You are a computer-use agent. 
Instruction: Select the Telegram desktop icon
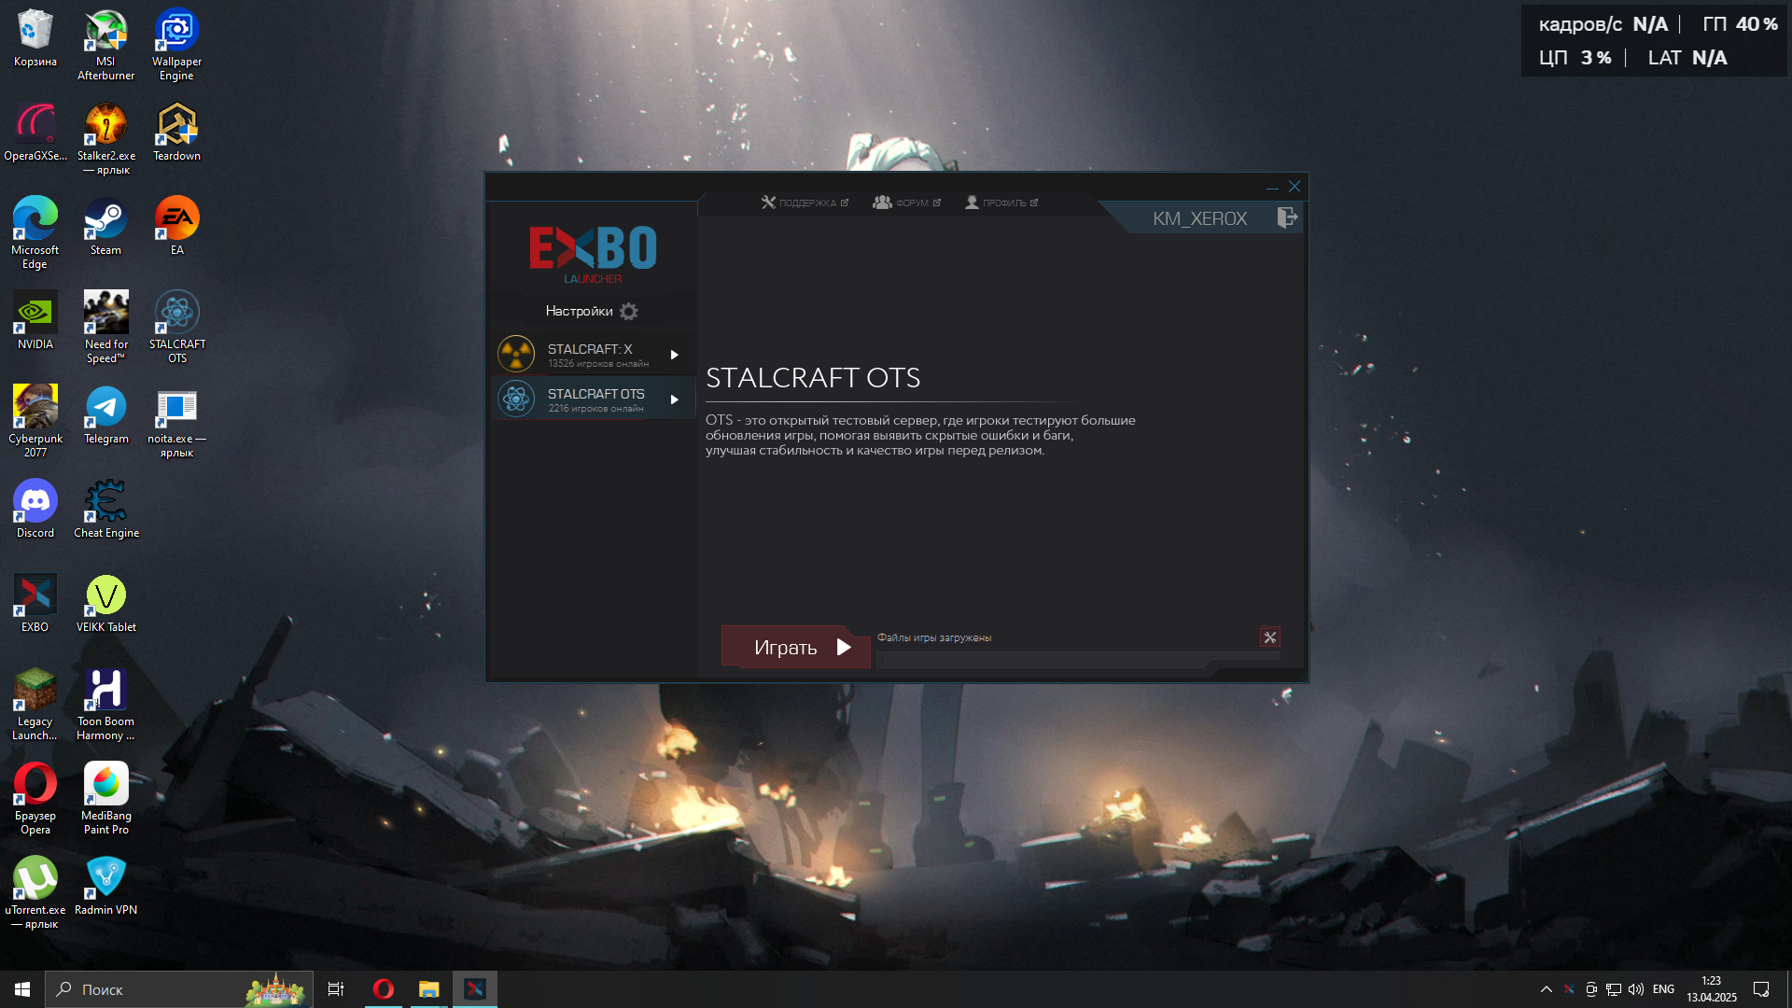106,415
